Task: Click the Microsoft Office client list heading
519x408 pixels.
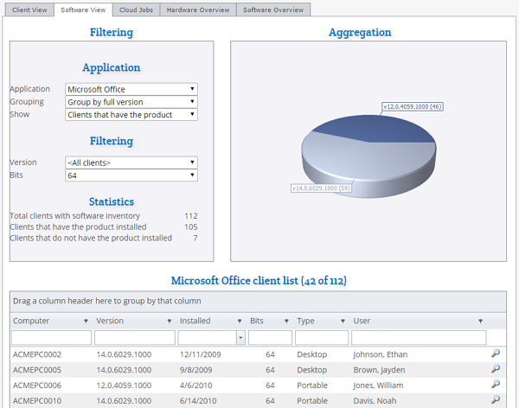Action: point(259,281)
